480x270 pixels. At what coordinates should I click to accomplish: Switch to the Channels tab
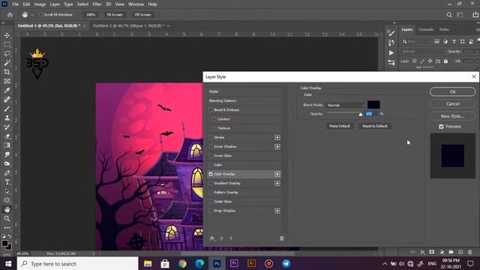point(426,29)
